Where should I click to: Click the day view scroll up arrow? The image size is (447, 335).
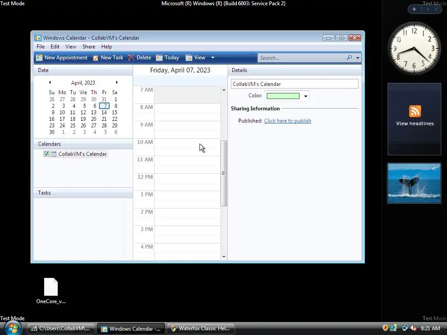224,90
